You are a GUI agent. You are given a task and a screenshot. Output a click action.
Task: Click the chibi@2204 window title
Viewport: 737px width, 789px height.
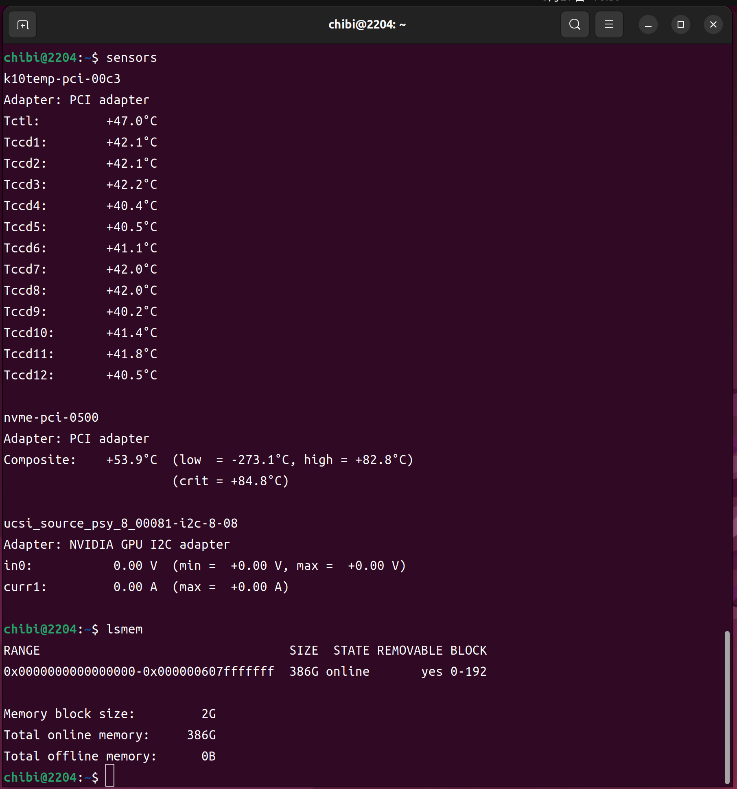click(x=367, y=25)
